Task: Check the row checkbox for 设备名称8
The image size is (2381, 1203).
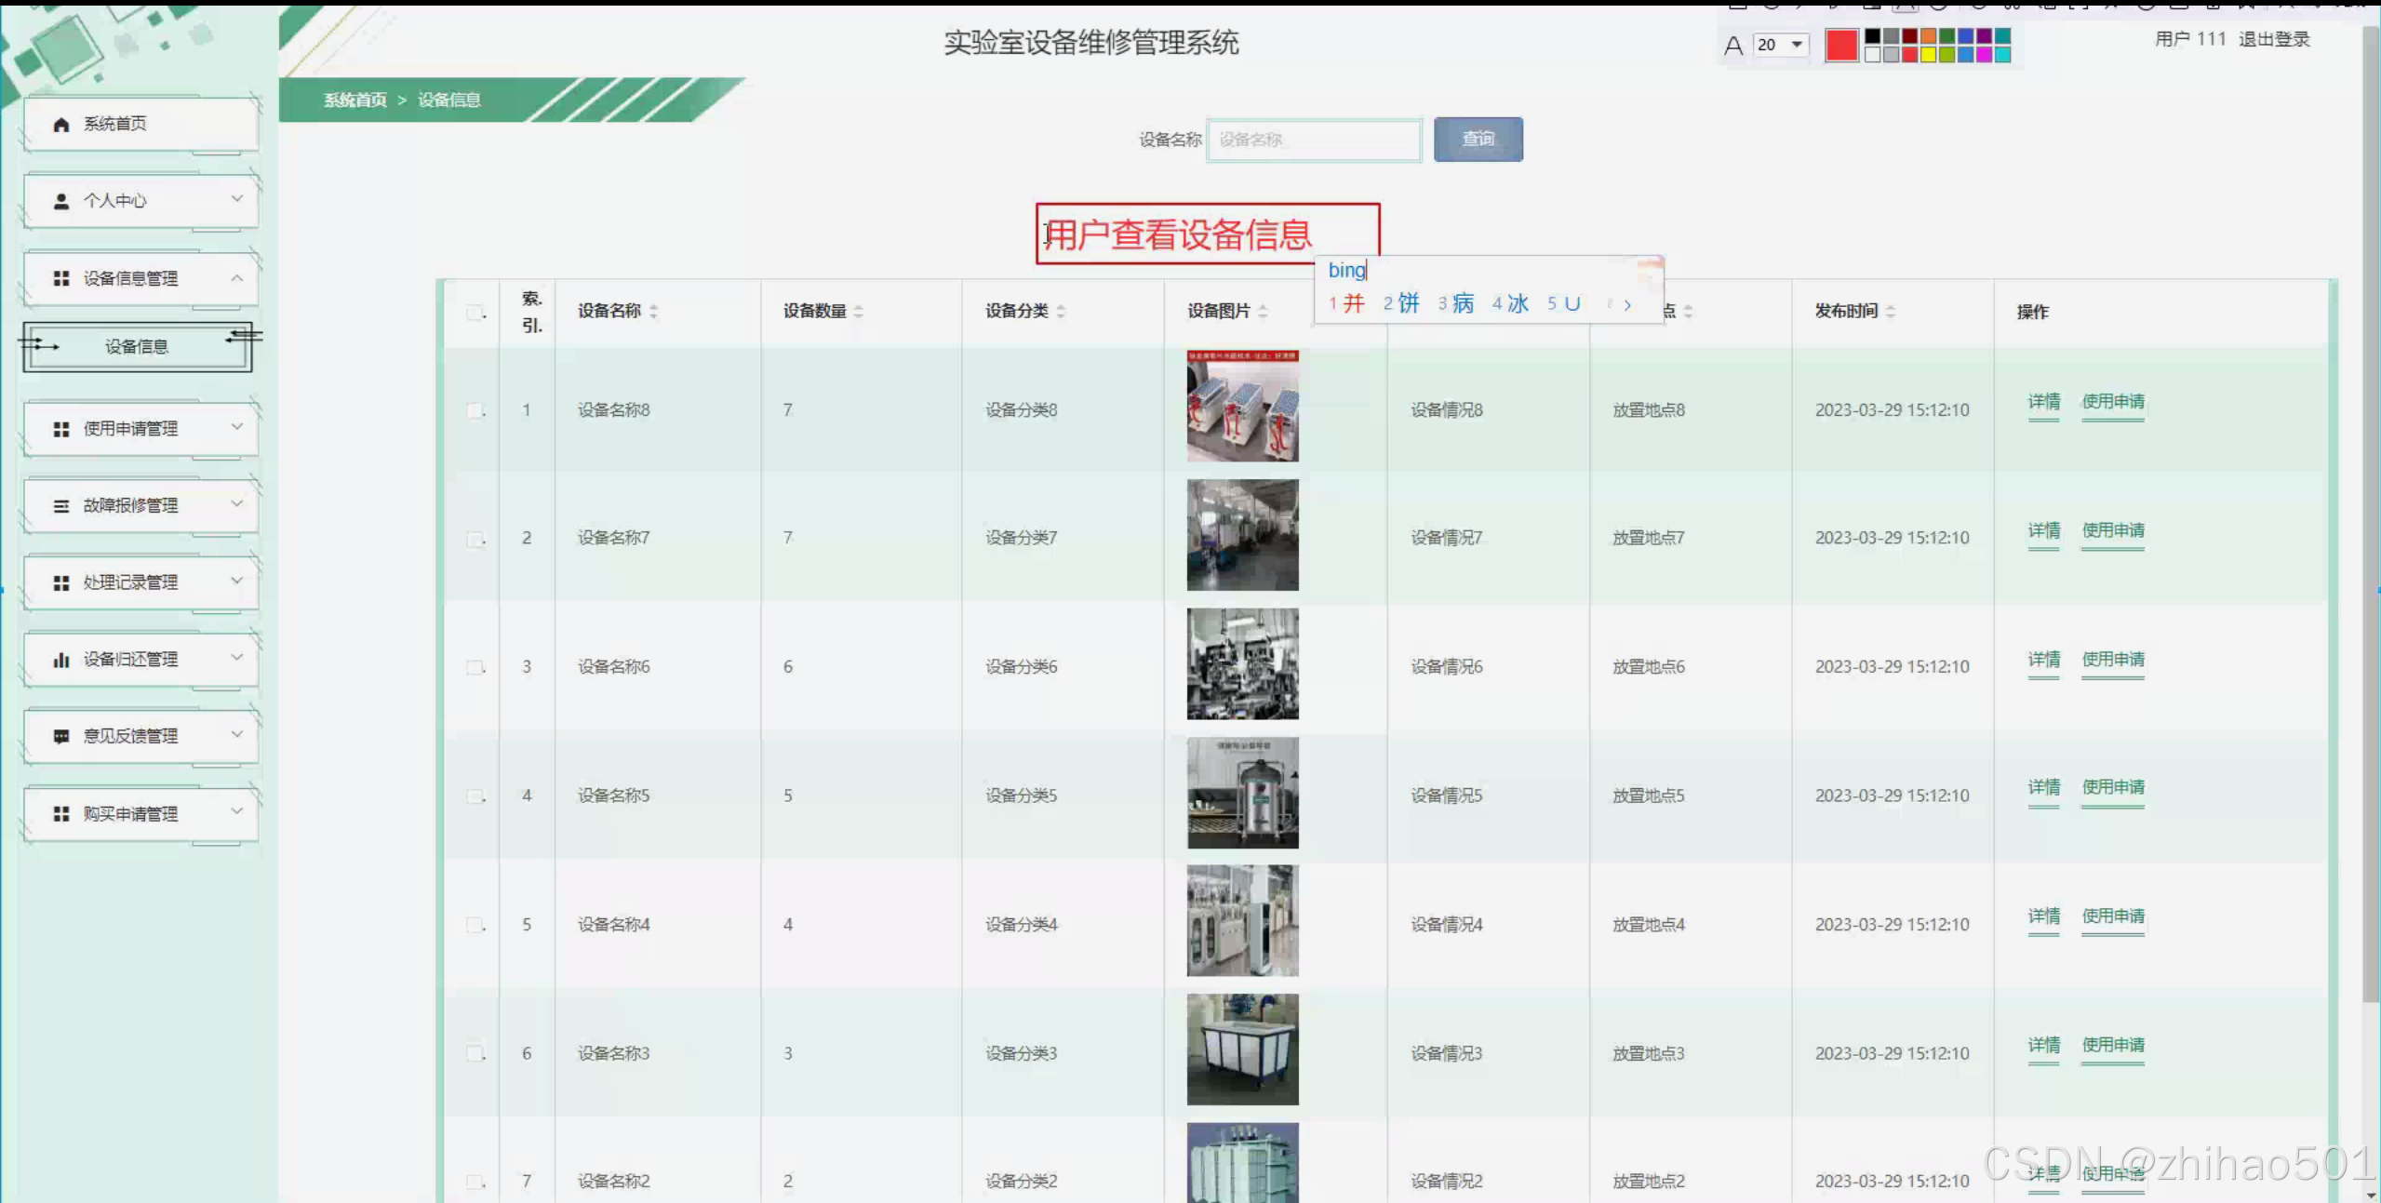Action: pos(475,410)
